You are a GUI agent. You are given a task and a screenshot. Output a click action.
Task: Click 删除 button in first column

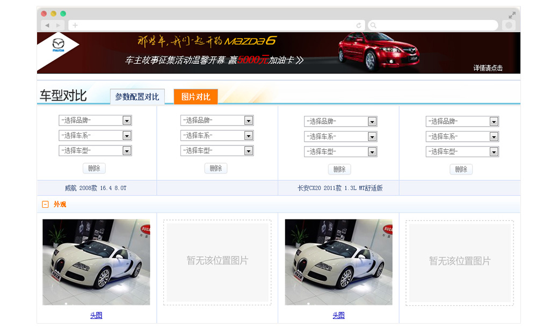point(95,168)
